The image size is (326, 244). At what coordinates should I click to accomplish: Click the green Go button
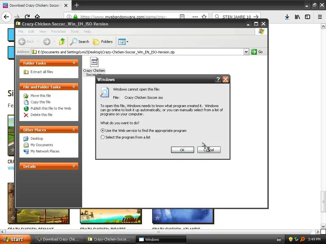coord(257,52)
